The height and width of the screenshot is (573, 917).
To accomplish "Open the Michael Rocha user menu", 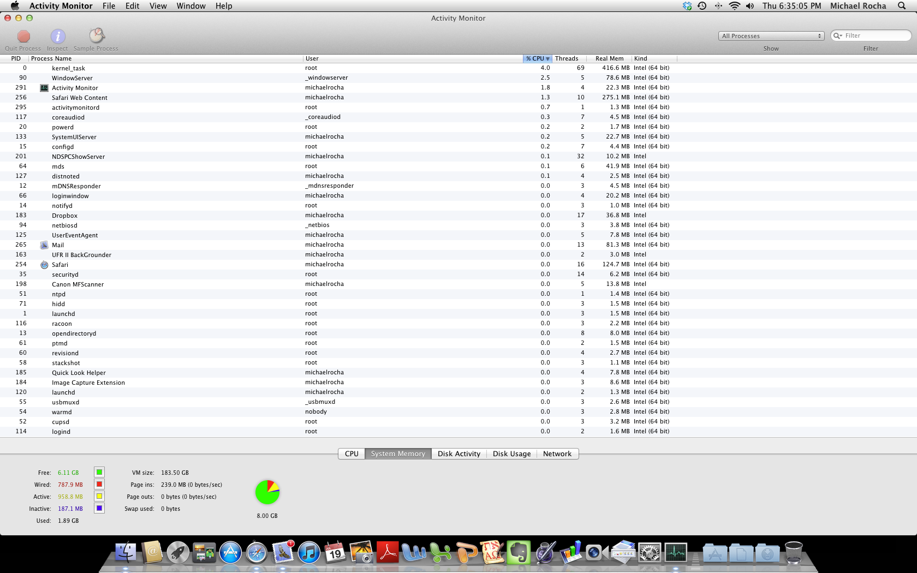I will (858, 6).
